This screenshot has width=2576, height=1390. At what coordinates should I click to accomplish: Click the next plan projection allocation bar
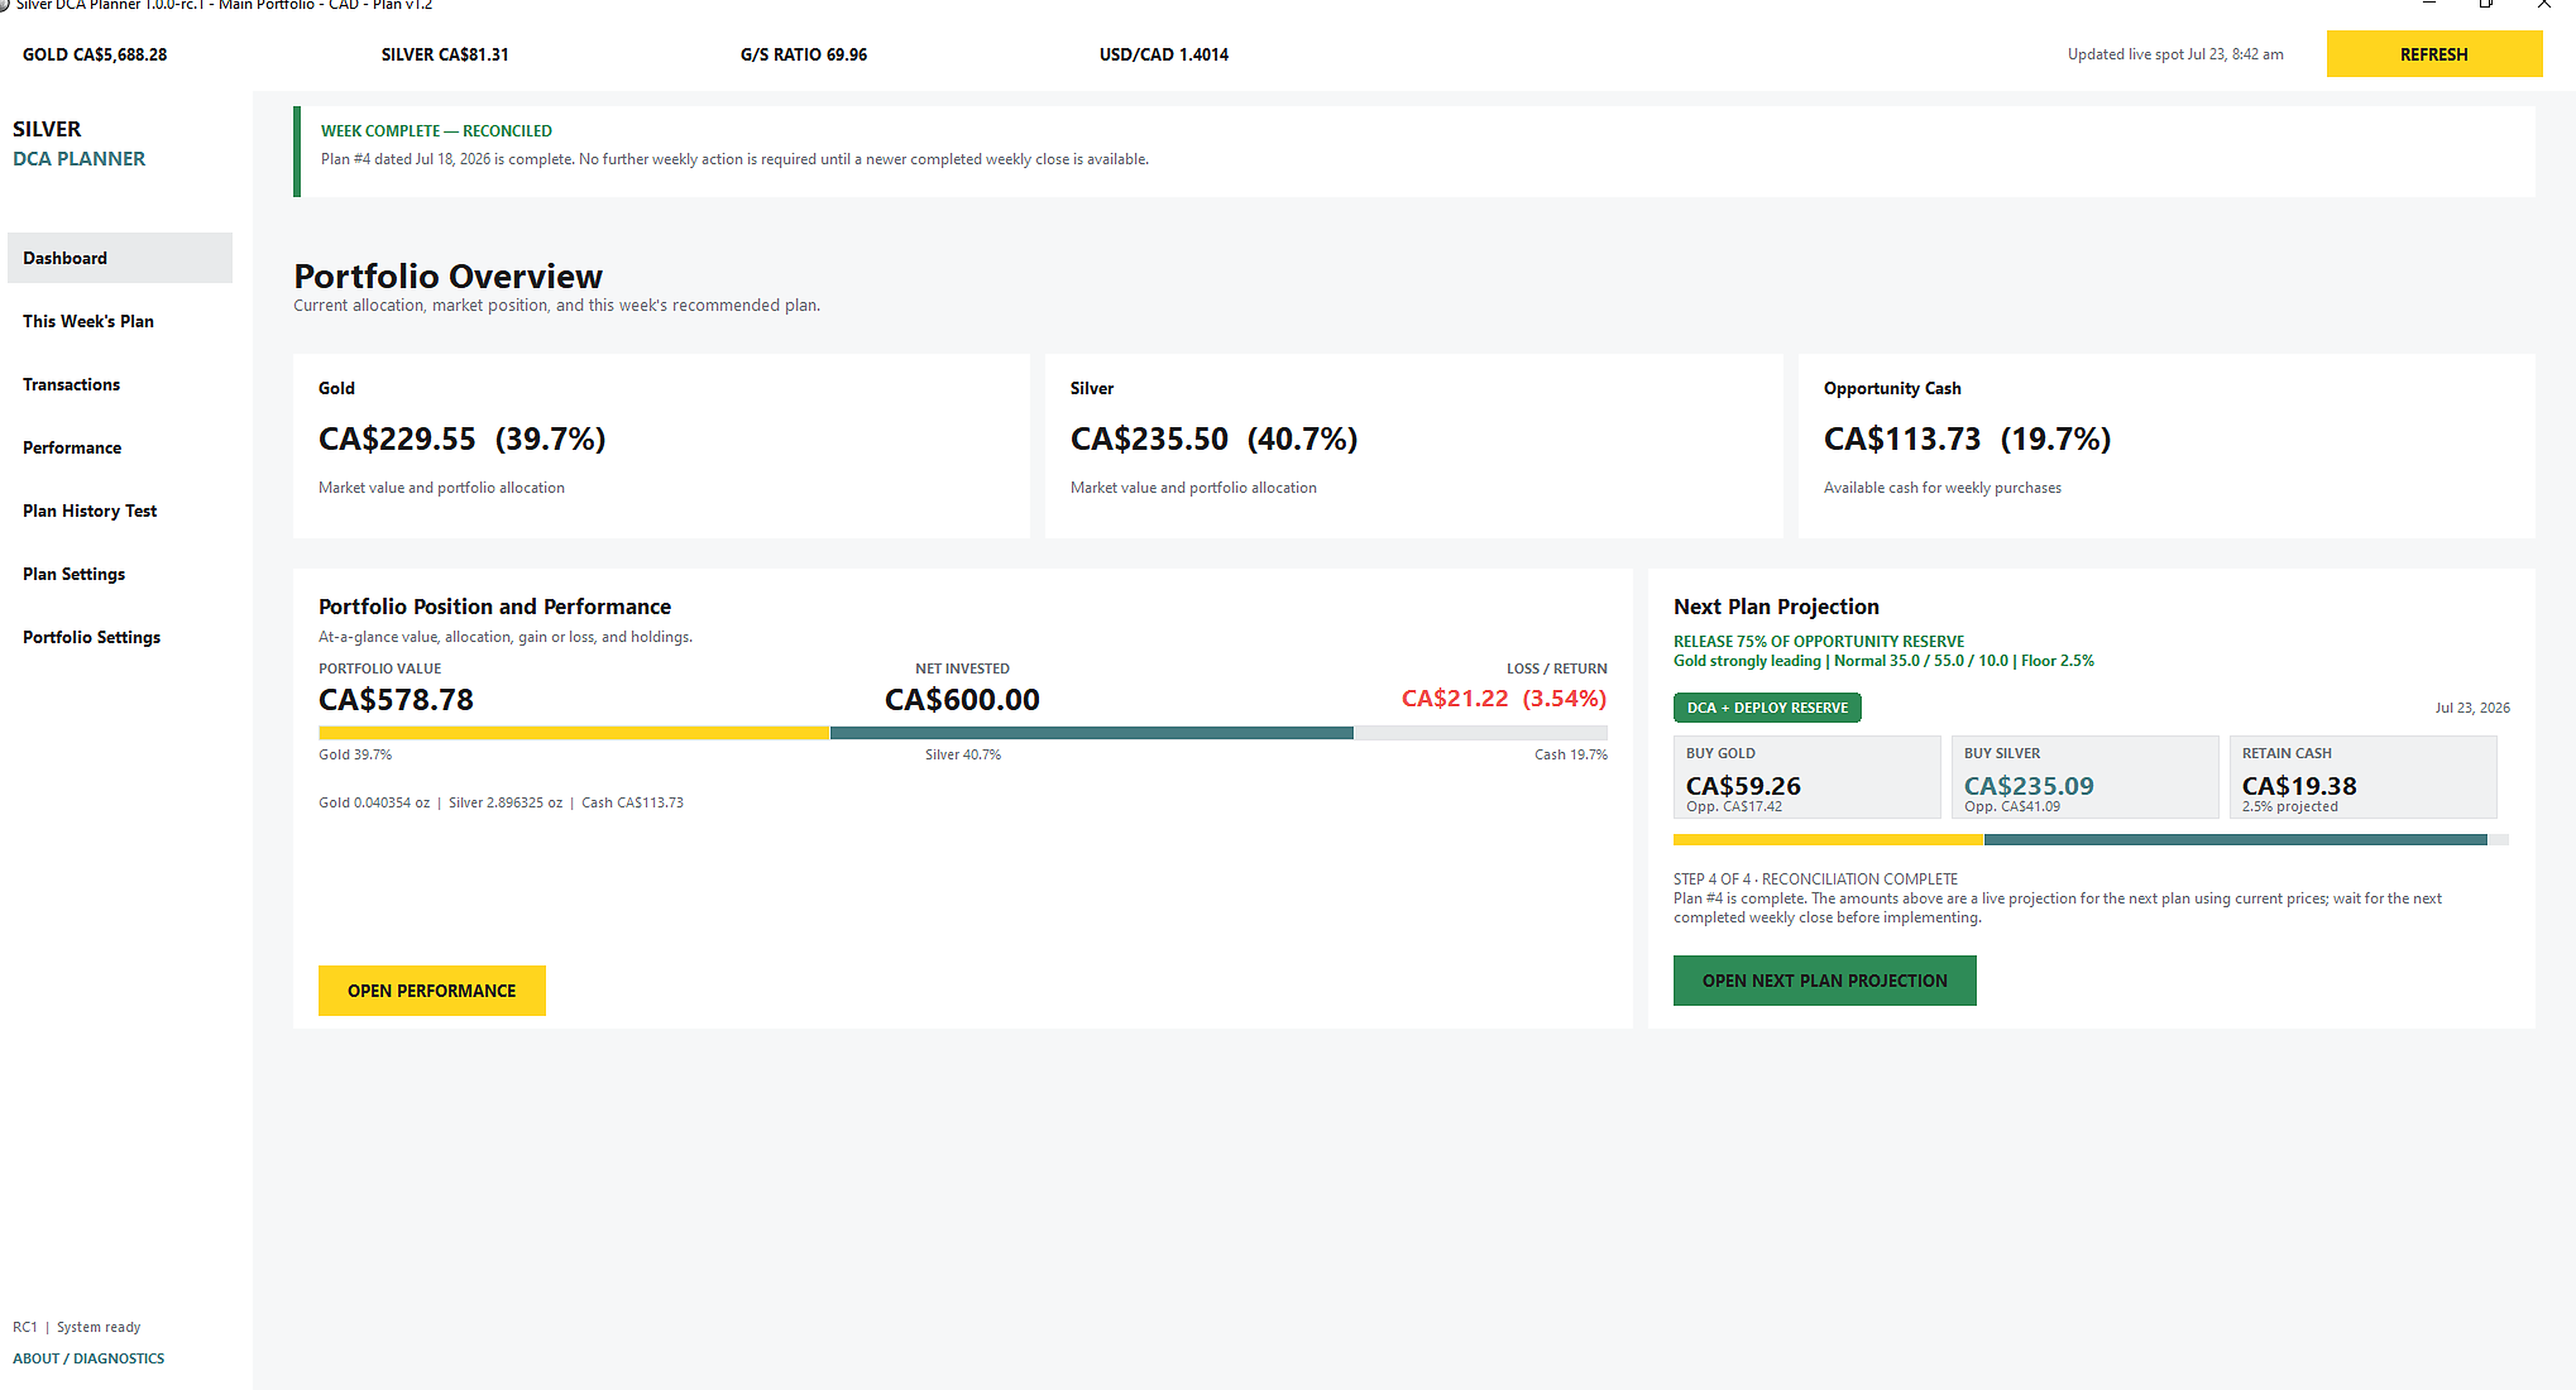[x=2090, y=840]
